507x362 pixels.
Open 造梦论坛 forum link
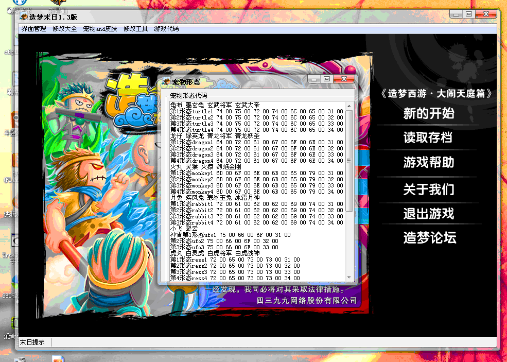click(430, 238)
